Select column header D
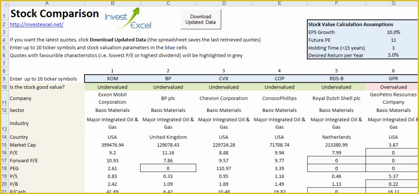 (224, 3)
